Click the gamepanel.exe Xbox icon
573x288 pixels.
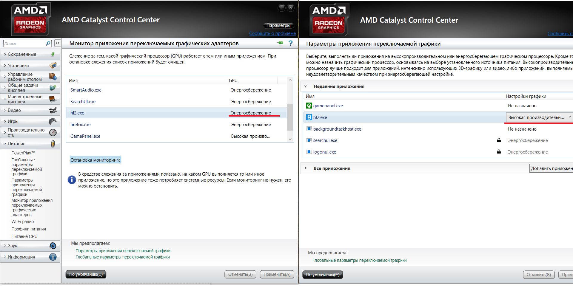[309, 106]
